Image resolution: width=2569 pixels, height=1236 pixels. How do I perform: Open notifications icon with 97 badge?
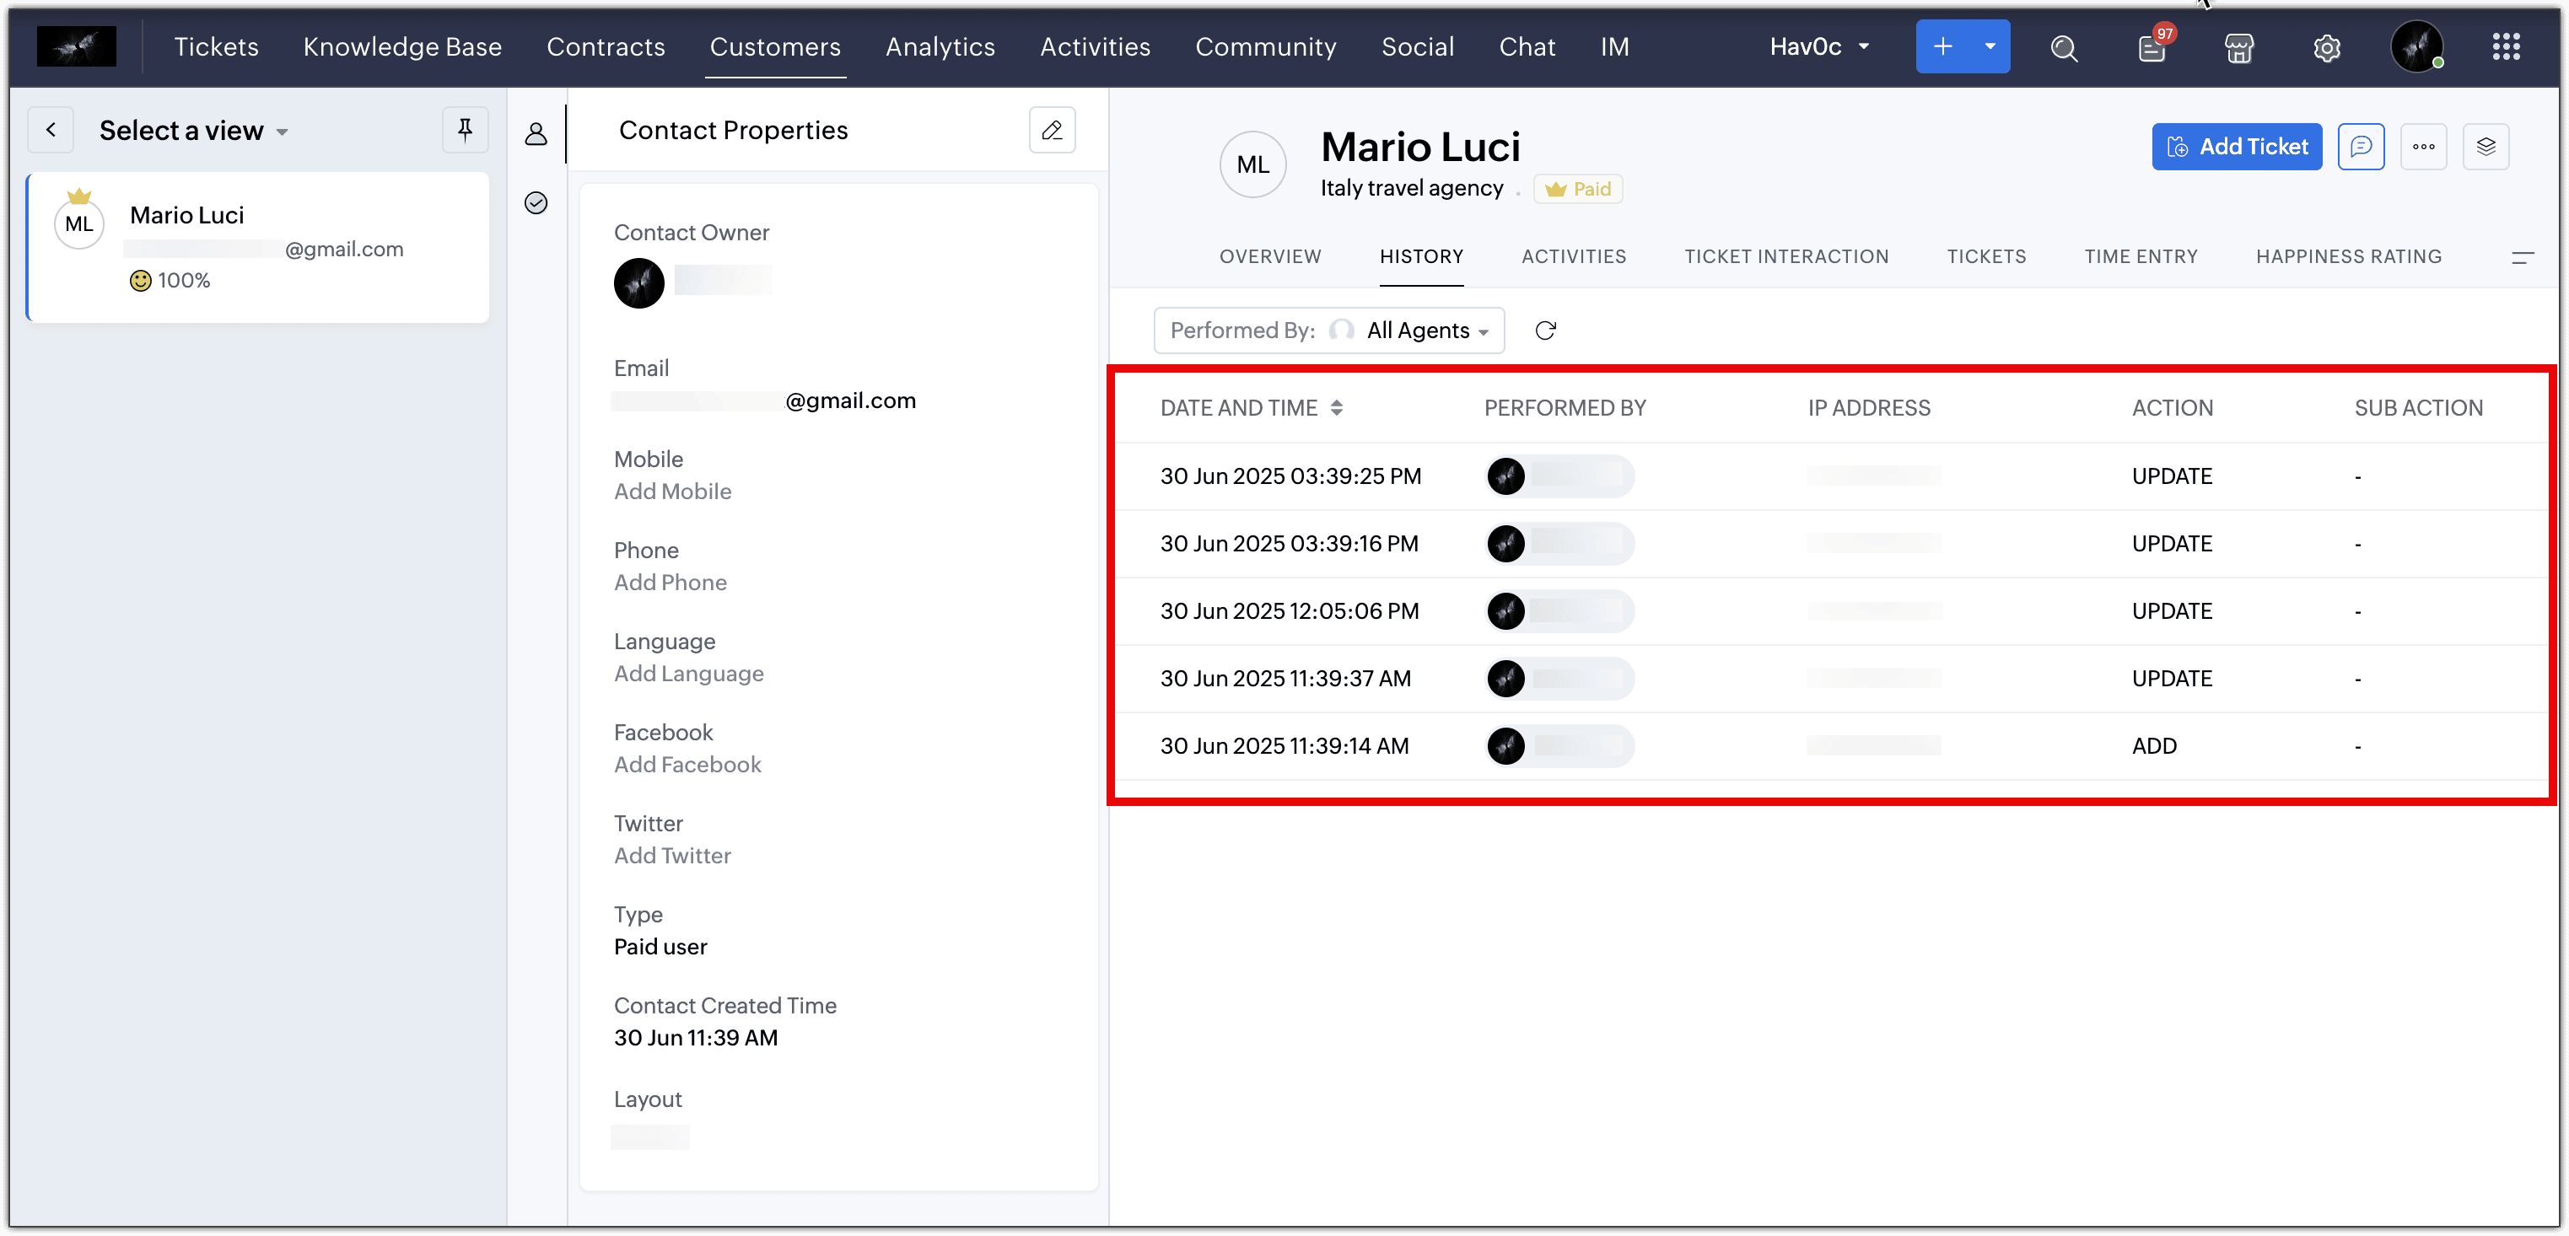2152,48
